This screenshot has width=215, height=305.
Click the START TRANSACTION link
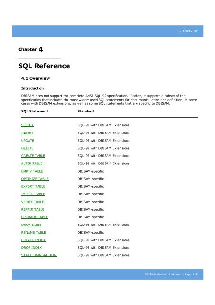click(39, 255)
